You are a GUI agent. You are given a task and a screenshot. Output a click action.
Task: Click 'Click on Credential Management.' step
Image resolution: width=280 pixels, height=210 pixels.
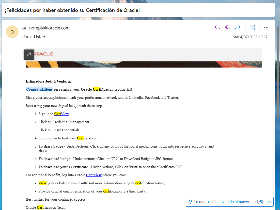(x=64, y=122)
